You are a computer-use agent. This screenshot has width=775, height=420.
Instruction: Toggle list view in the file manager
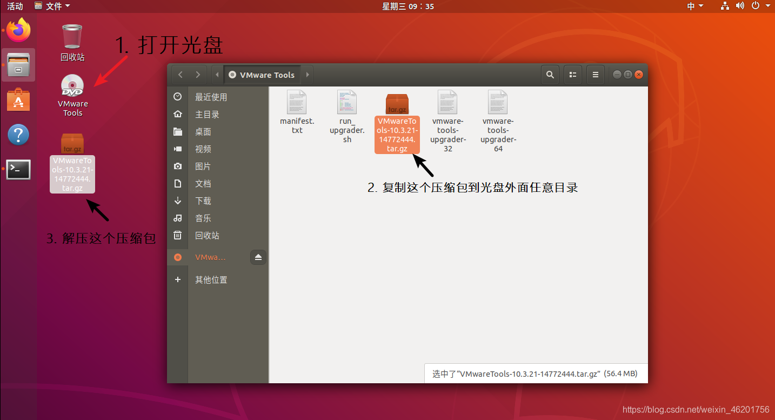573,75
